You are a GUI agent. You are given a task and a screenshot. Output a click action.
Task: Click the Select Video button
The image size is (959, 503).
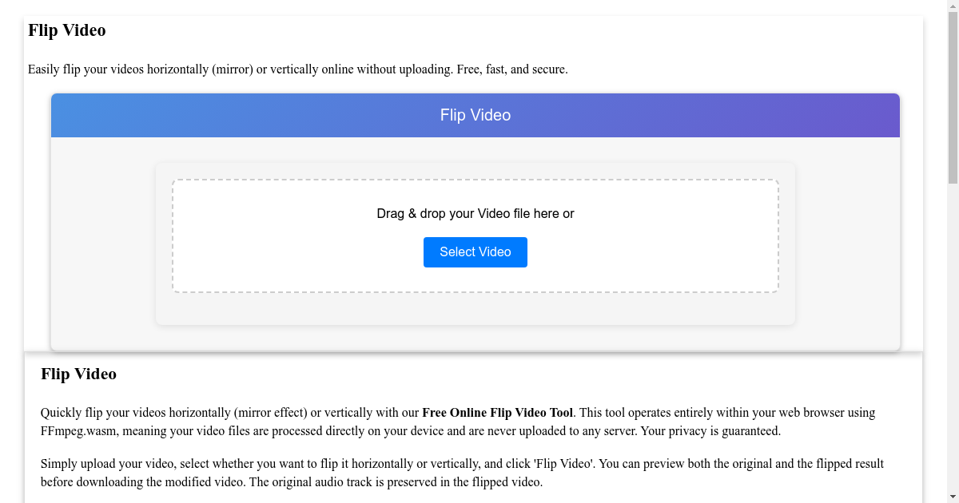point(475,252)
